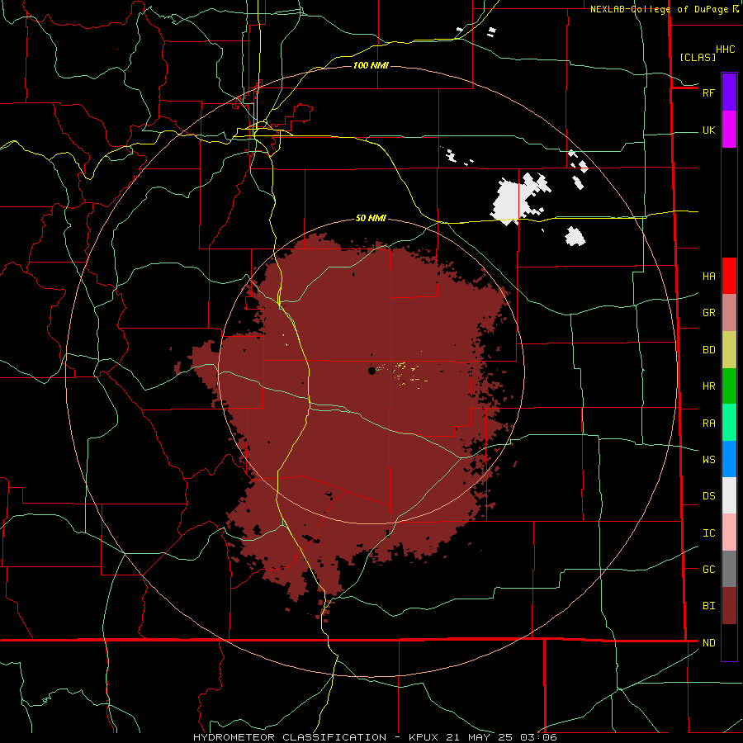Click the HHC product label
Image resolution: width=743 pixels, height=743 pixels.
pyautogui.click(x=725, y=50)
